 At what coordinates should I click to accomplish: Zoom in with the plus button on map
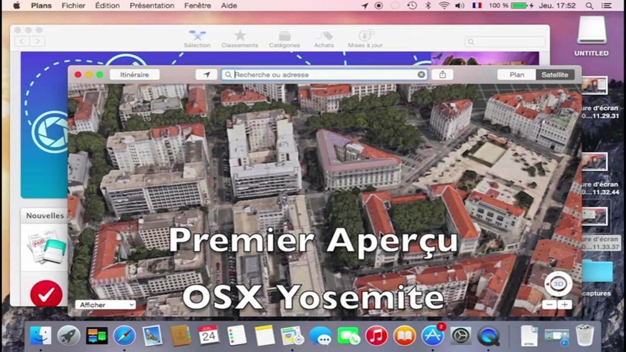pyautogui.click(x=564, y=305)
